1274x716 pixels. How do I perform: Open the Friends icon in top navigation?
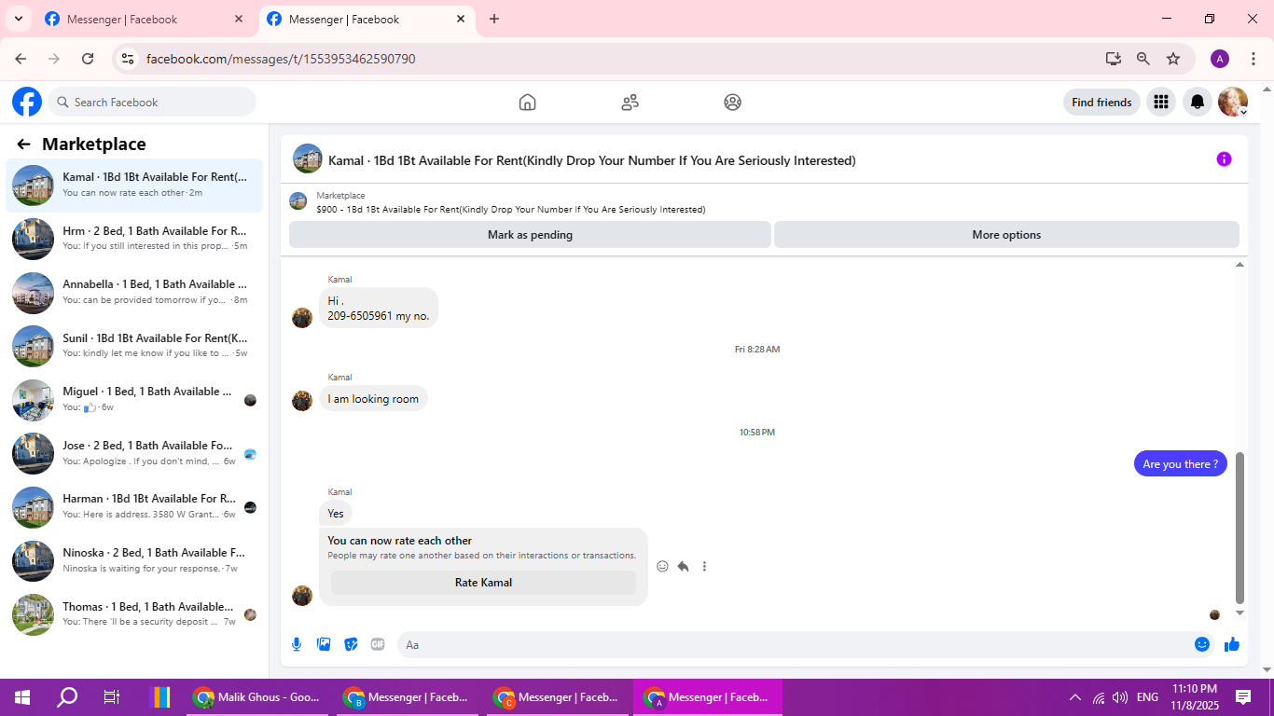pyautogui.click(x=630, y=103)
